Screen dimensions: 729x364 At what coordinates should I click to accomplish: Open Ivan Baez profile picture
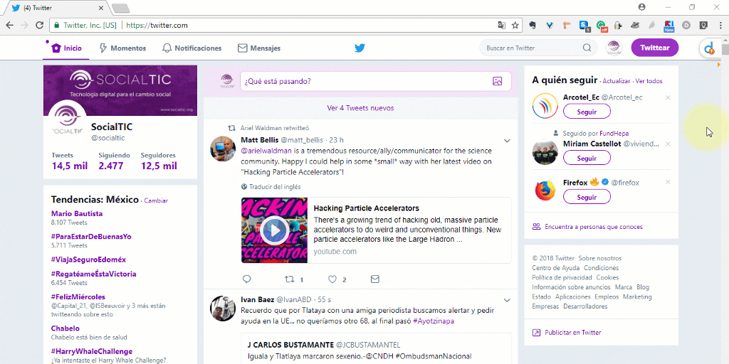[x=223, y=309]
